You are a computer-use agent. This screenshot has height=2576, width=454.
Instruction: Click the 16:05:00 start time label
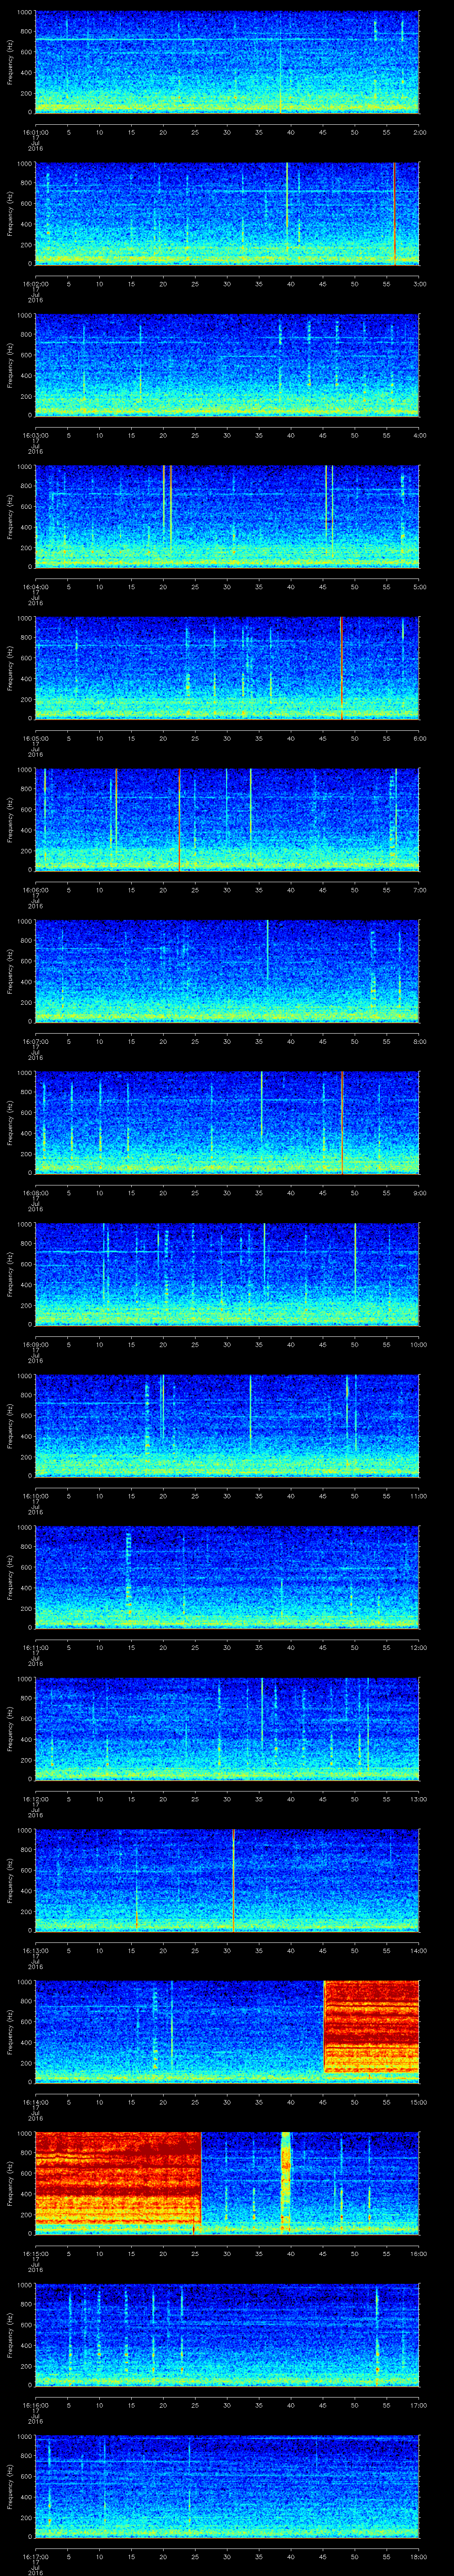coord(35,738)
